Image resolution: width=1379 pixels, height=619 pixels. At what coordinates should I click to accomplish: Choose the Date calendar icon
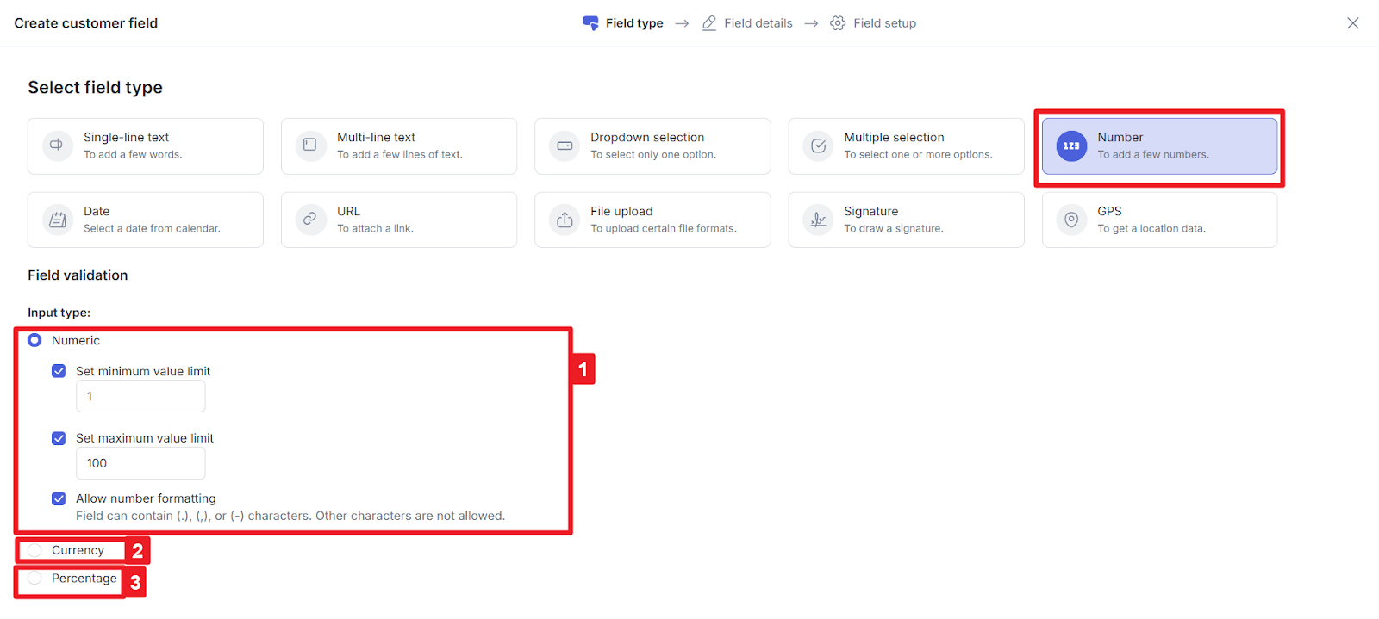[x=57, y=220]
